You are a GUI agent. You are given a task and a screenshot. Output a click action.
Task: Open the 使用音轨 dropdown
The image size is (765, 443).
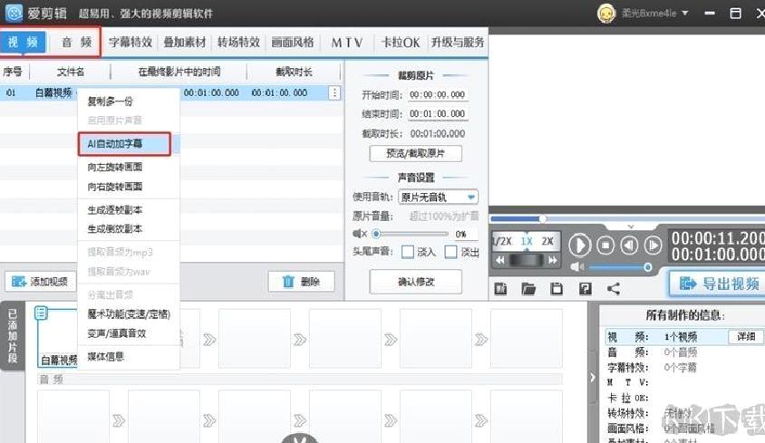pyautogui.click(x=438, y=197)
